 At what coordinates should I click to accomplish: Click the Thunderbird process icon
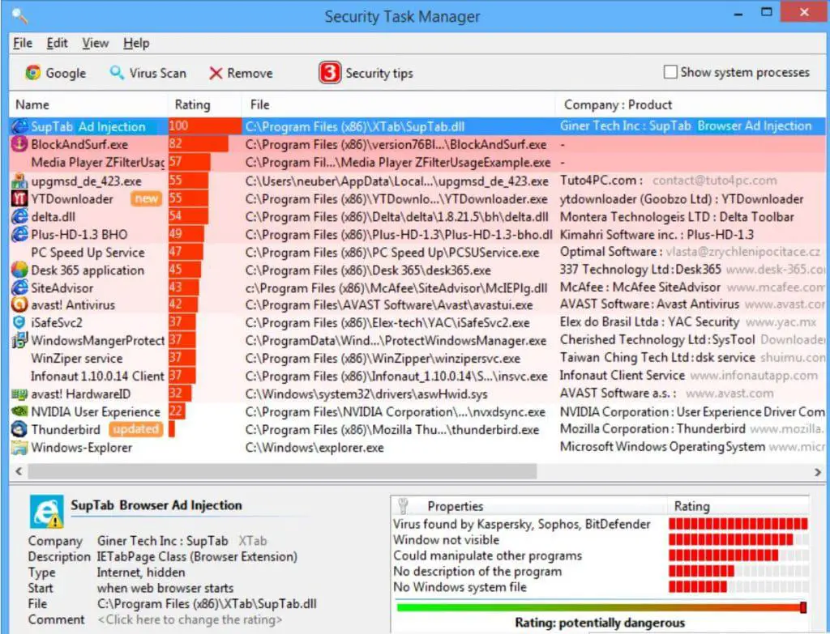(19, 429)
